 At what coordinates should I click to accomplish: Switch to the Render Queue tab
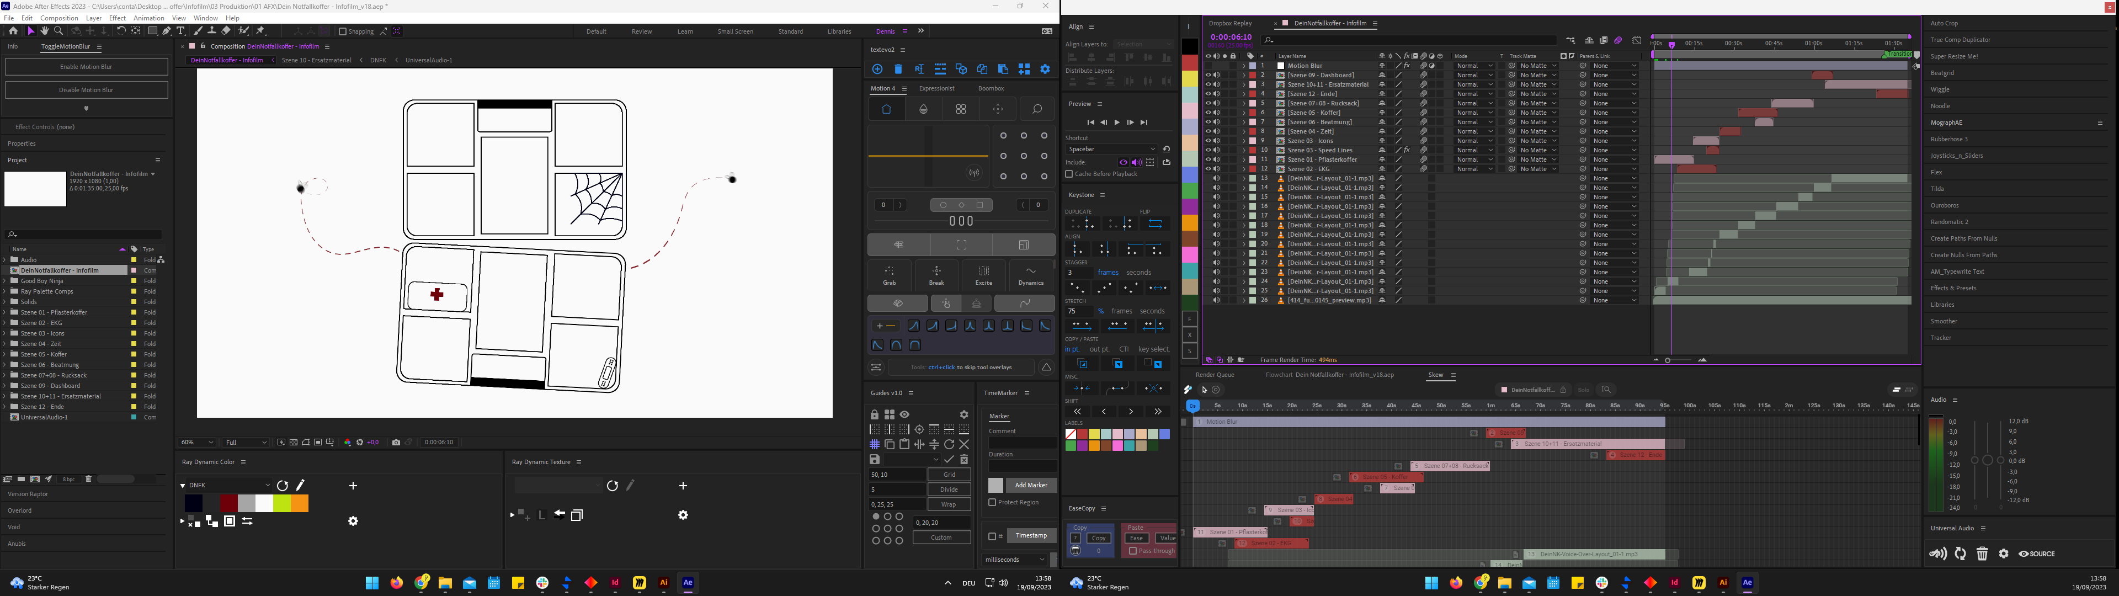(x=1215, y=375)
